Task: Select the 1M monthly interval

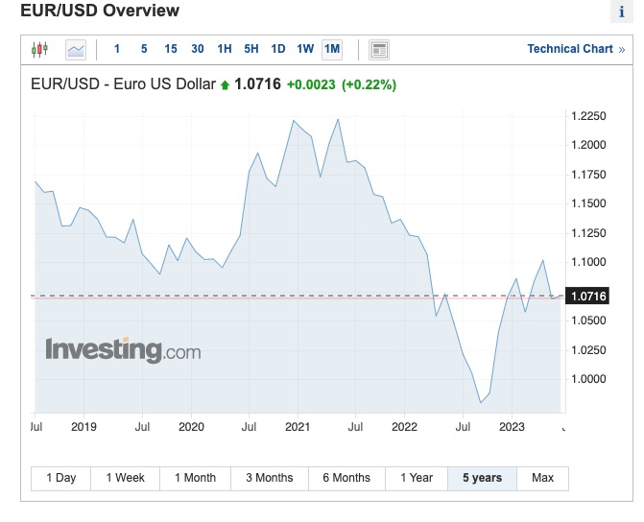Action: (x=332, y=49)
